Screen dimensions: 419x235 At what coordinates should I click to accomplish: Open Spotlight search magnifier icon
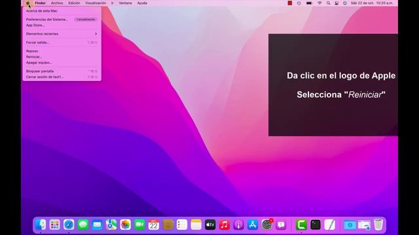point(328,3)
